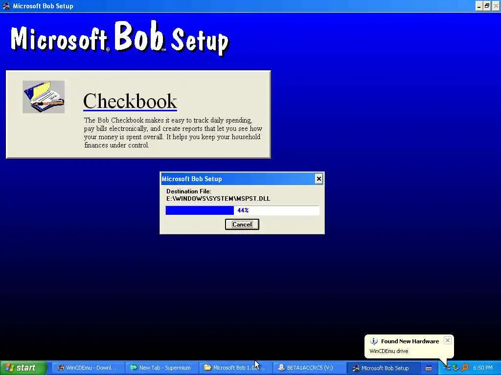Restore down the Microsoft Bob Setup window
Viewport: 501px width, 375px height.
[x=487, y=6]
